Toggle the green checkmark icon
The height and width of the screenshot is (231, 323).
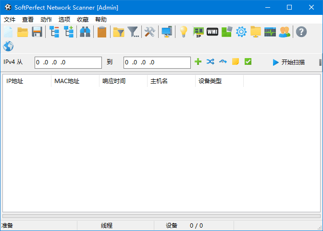[x=248, y=62]
